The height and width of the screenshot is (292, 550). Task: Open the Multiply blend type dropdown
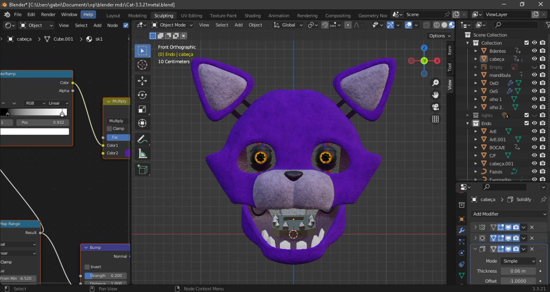[x=118, y=121]
